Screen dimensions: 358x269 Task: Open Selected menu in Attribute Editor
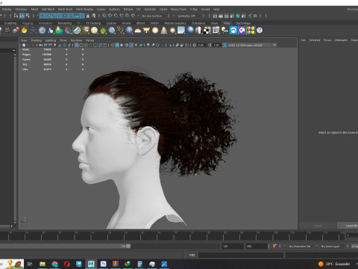pos(315,40)
